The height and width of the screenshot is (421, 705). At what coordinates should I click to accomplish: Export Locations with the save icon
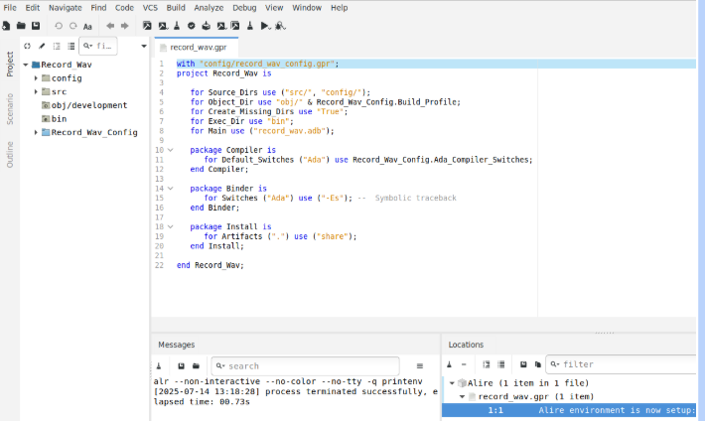point(523,364)
